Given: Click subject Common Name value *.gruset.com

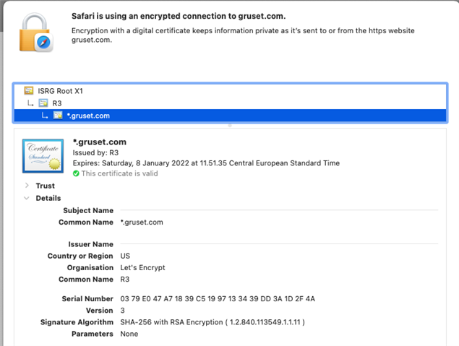Looking at the screenshot, I should [x=142, y=222].
